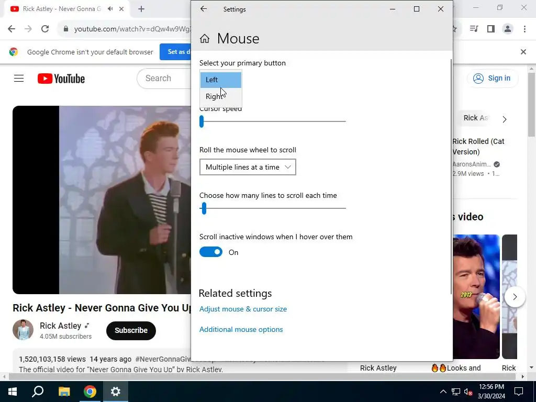Click the YouTube logo

click(x=61, y=79)
